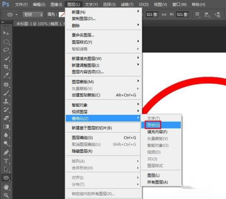Screen dimensions: 226x199
Task: Expand the 视频图层 submenu
Action: tap(104, 112)
